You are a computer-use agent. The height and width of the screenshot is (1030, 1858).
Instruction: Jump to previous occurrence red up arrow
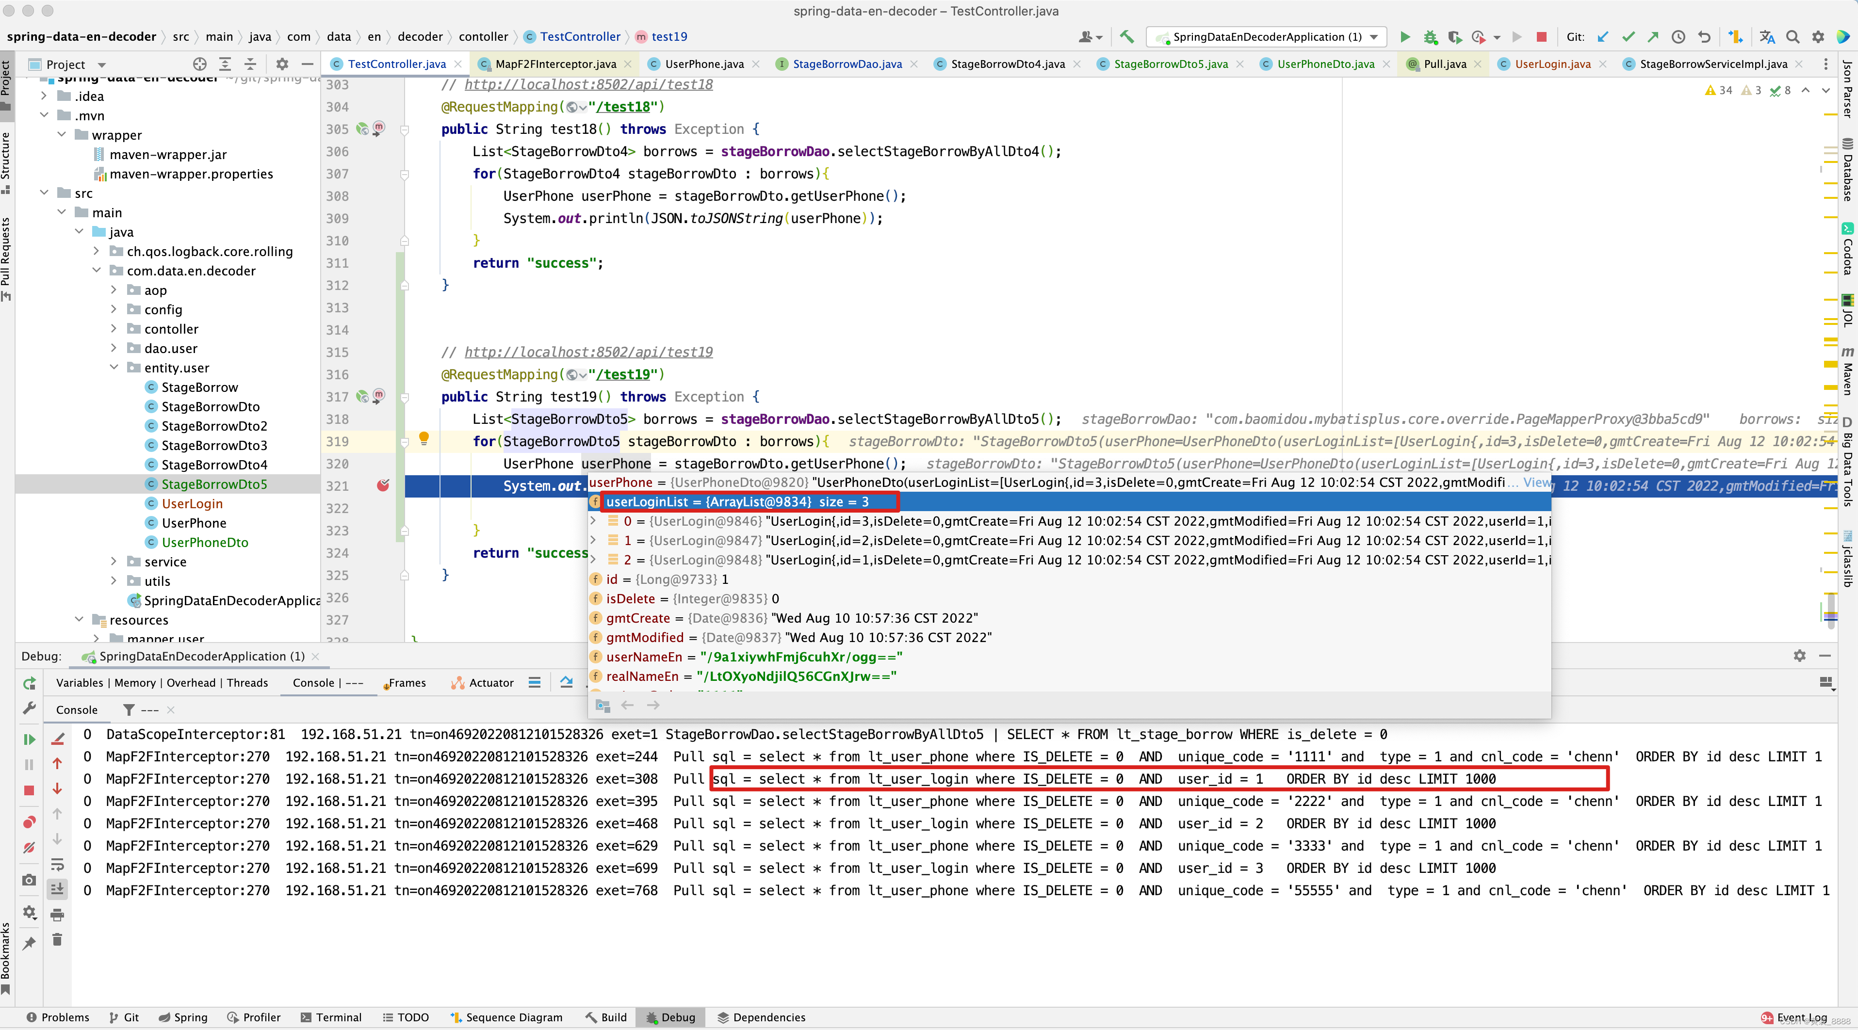tap(57, 763)
